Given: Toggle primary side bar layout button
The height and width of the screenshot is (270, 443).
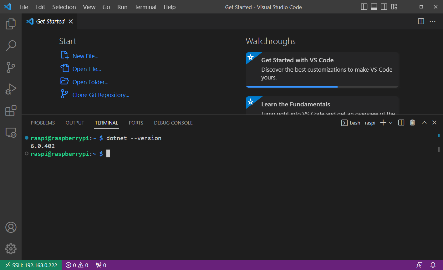Looking at the screenshot, I should [x=364, y=7].
